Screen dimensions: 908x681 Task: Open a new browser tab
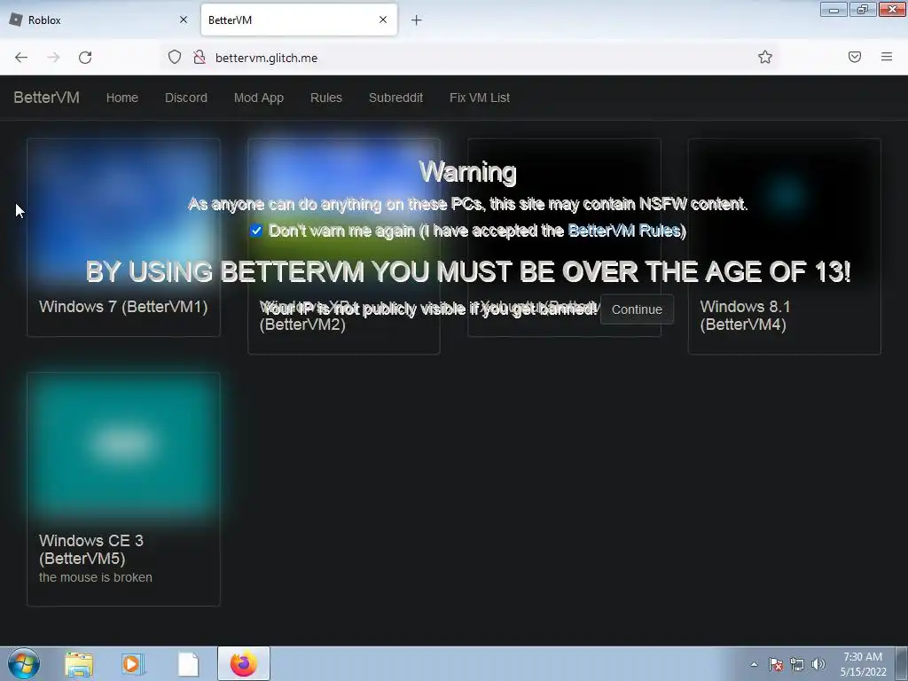417,20
